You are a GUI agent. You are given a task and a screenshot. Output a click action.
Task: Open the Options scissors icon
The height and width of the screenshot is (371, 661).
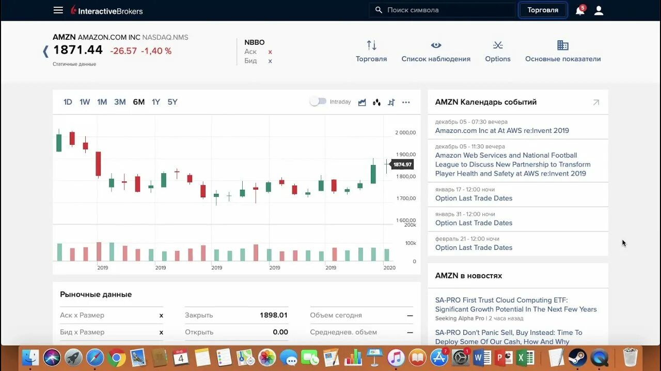click(497, 45)
